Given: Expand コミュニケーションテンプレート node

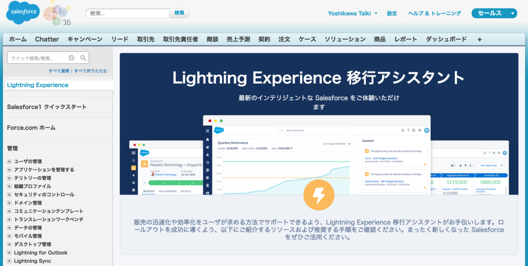Looking at the screenshot, I should 9,211.
